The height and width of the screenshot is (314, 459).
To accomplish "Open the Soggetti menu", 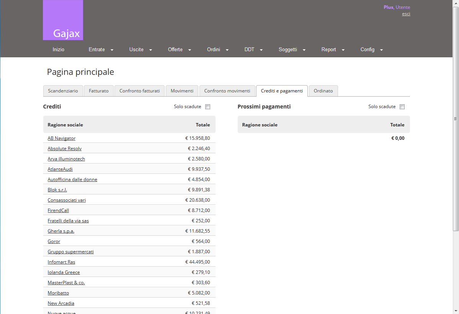I will pyautogui.click(x=288, y=50).
